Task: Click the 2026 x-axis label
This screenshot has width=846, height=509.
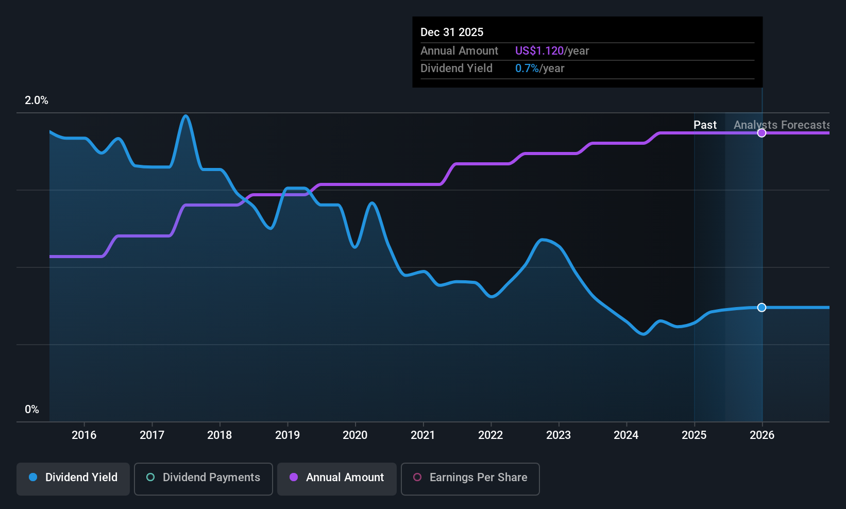Action: 762,435
